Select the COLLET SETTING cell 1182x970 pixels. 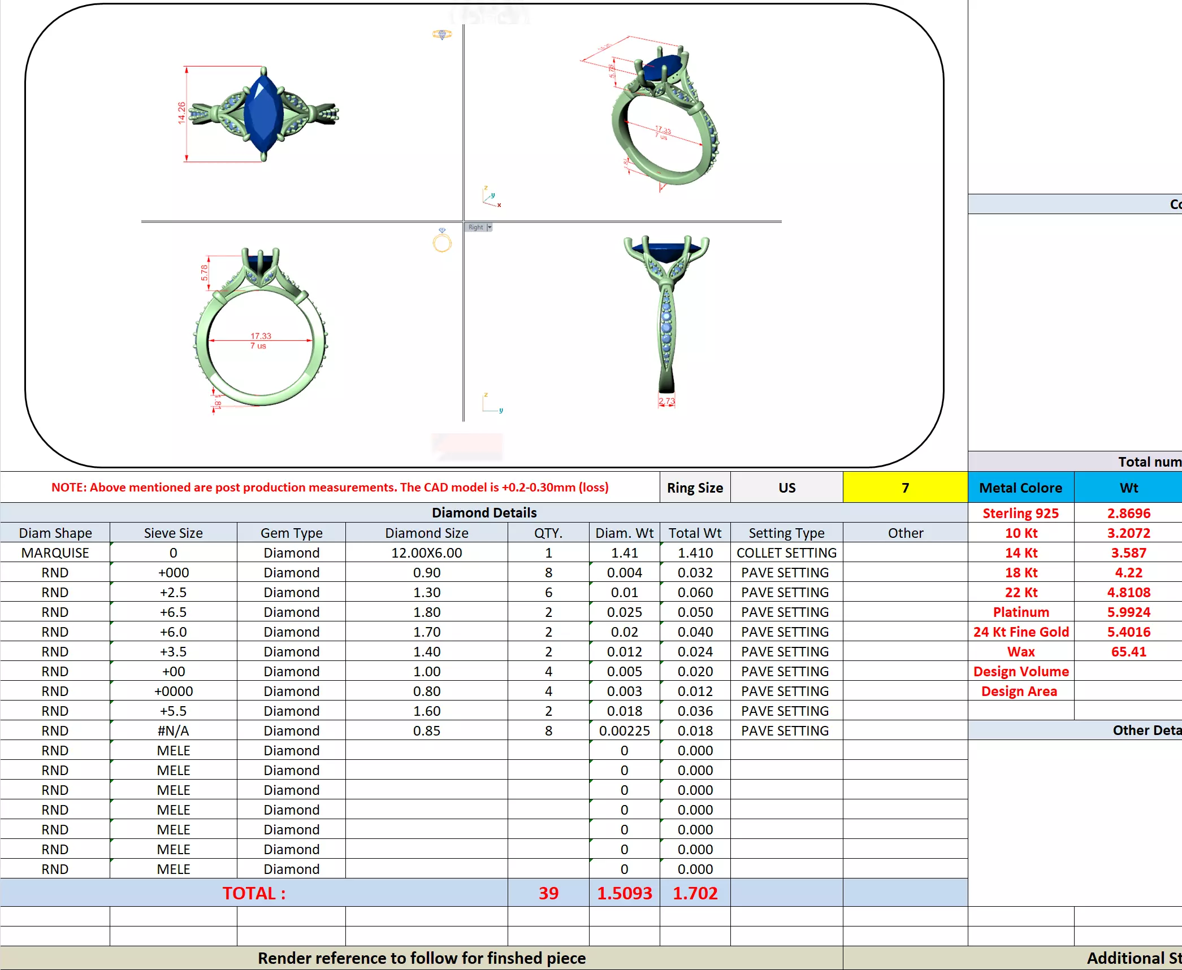[786, 553]
